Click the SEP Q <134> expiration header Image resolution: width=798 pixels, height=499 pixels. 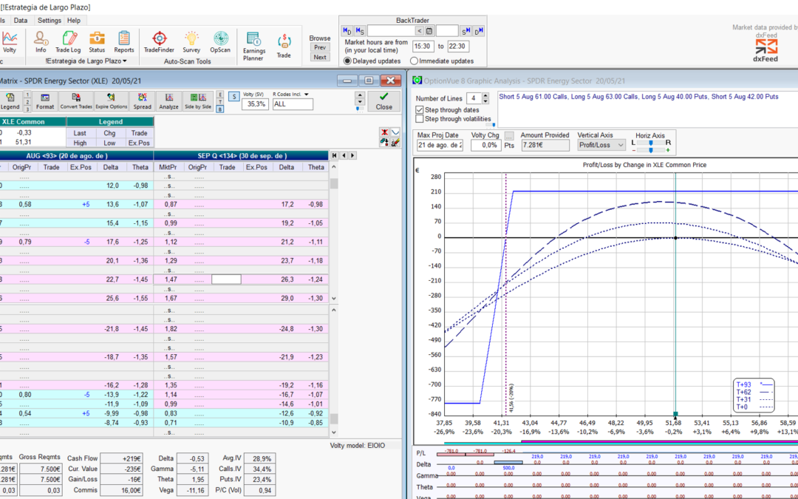point(242,156)
